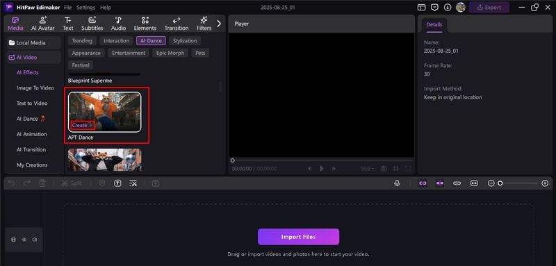Click the Split scissors tool
Image resolution: width=556 pixels, height=266 pixels.
click(x=72, y=183)
